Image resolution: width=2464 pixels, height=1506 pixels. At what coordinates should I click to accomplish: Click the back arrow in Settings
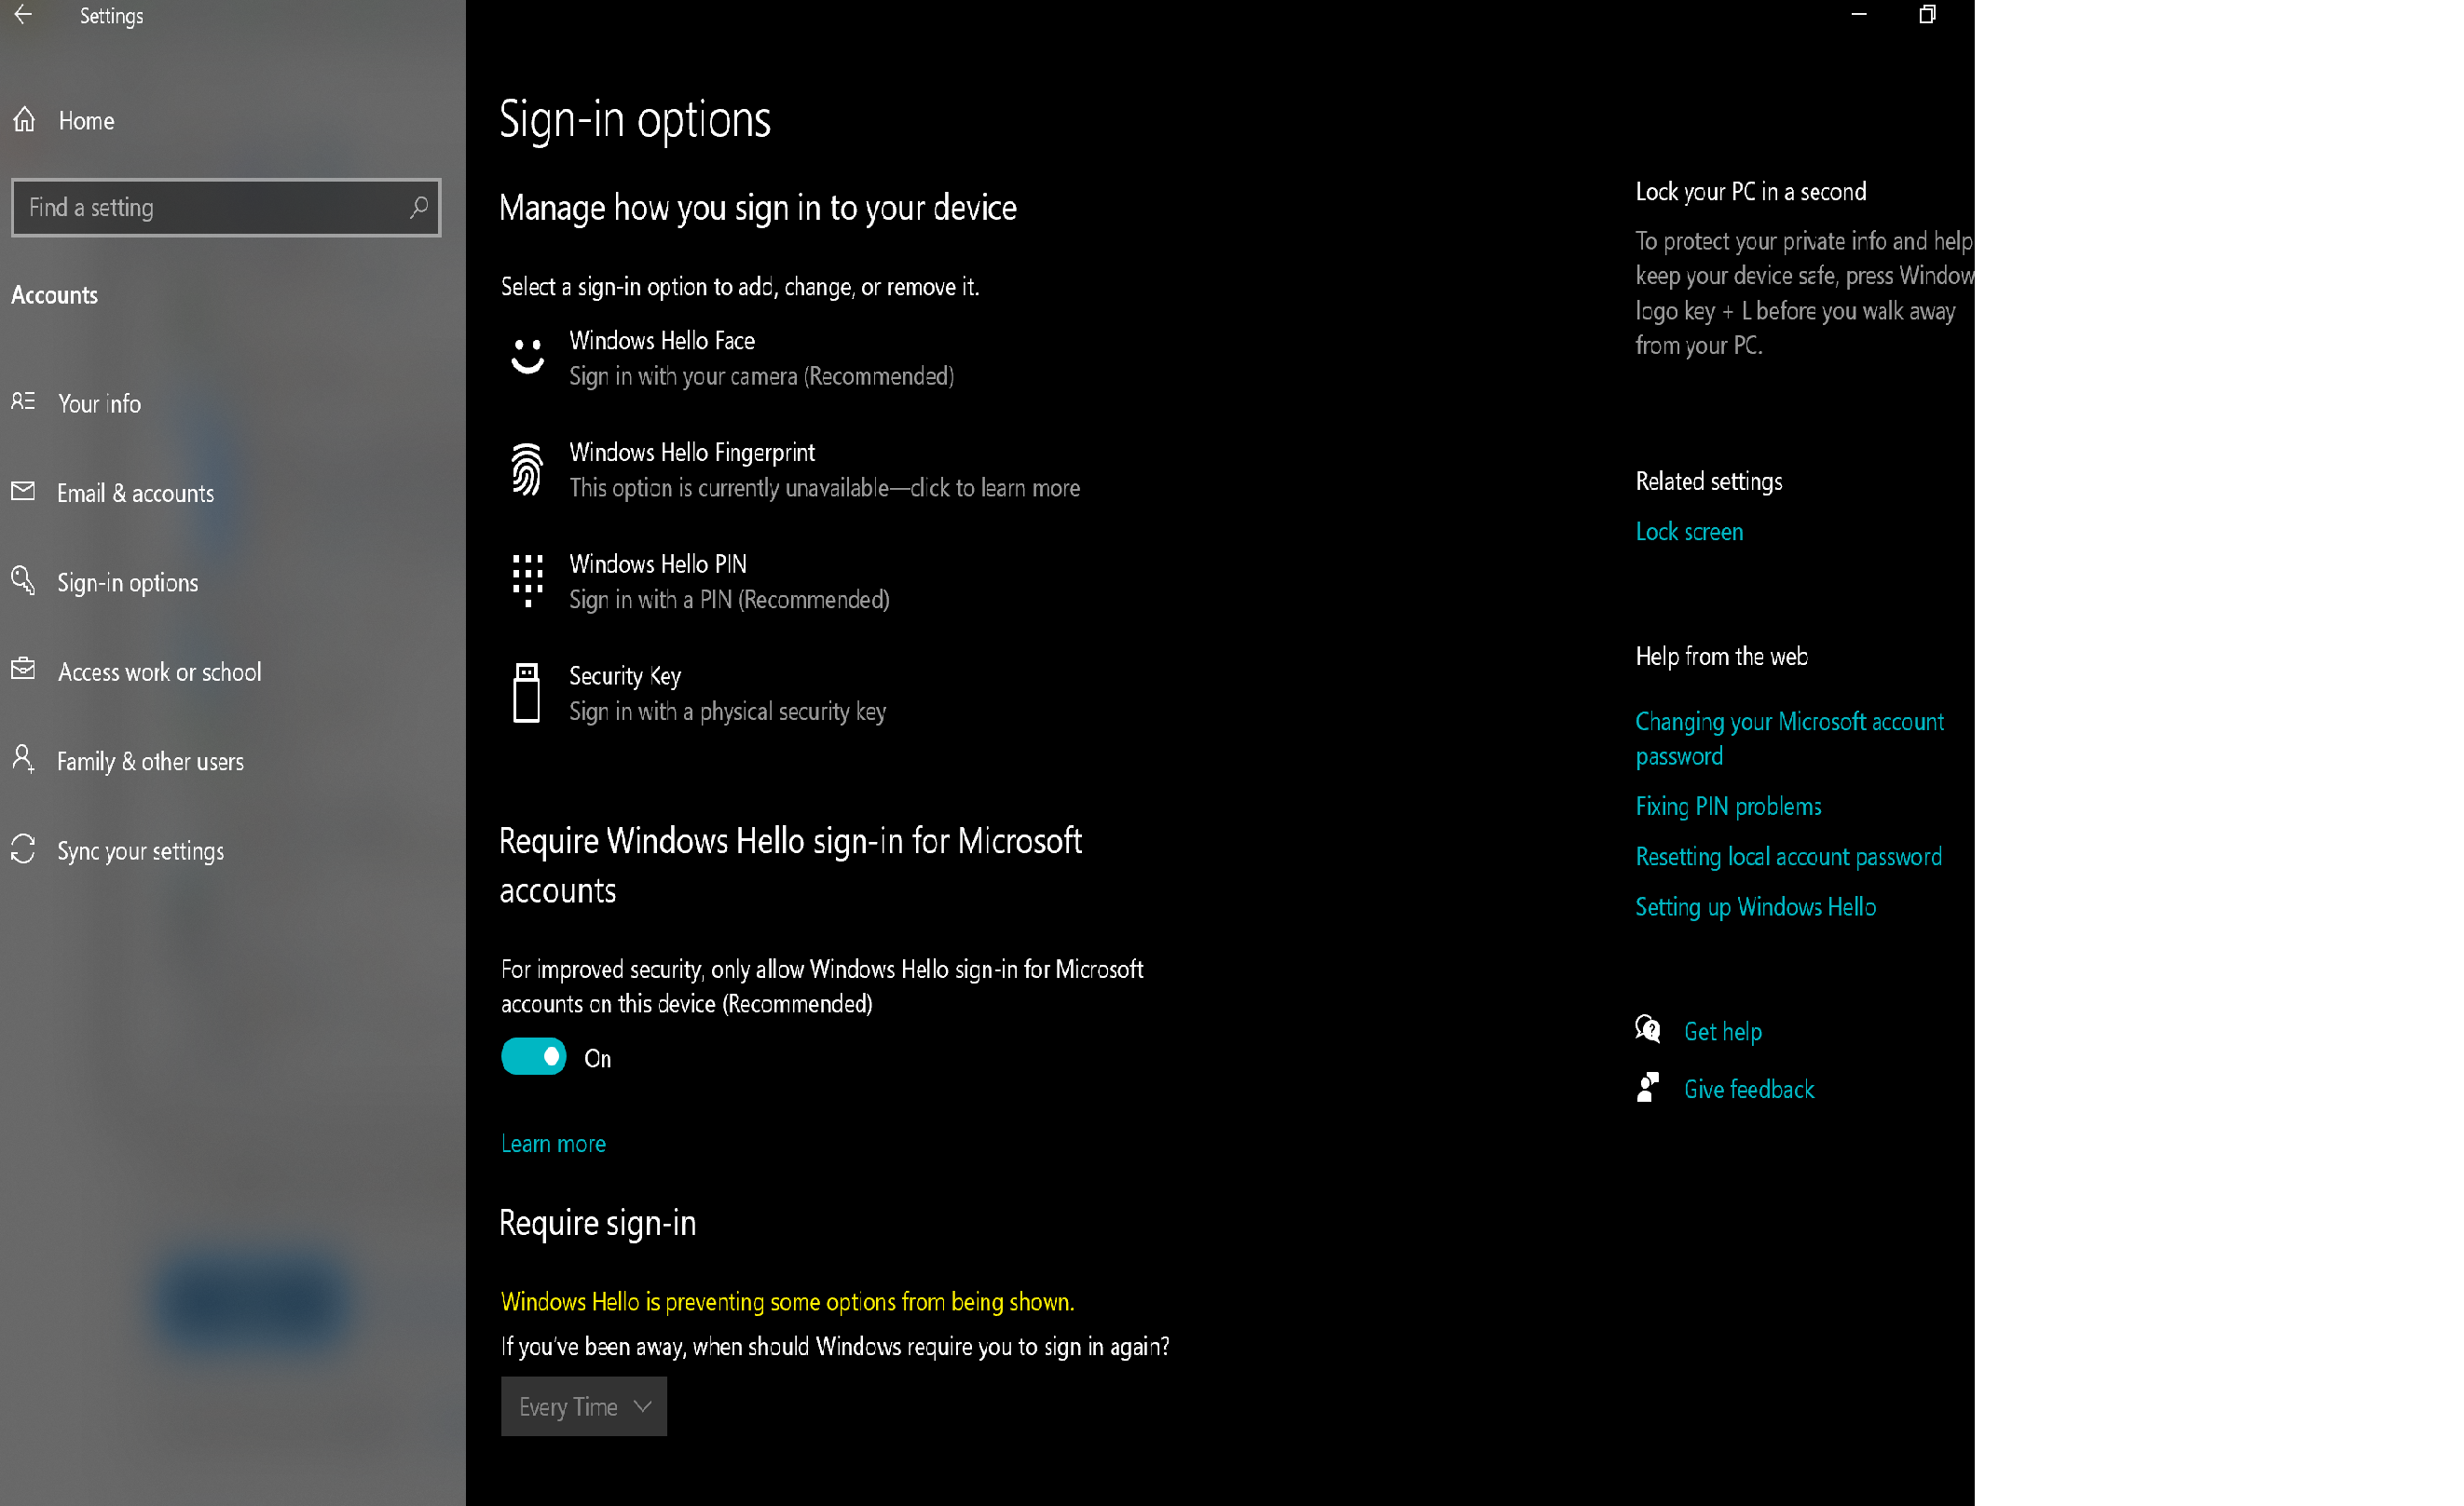[x=25, y=15]
